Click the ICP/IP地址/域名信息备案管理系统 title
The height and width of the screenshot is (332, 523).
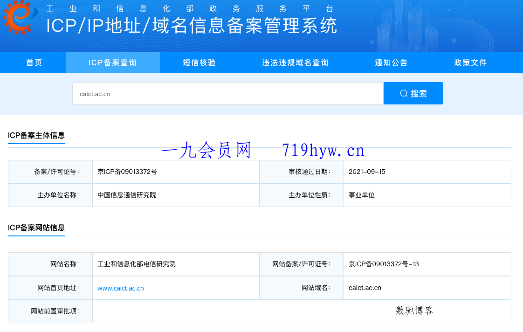[192, 26]
